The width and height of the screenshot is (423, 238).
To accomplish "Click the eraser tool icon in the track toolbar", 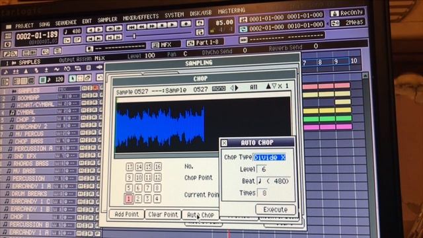I will (87, 78).
